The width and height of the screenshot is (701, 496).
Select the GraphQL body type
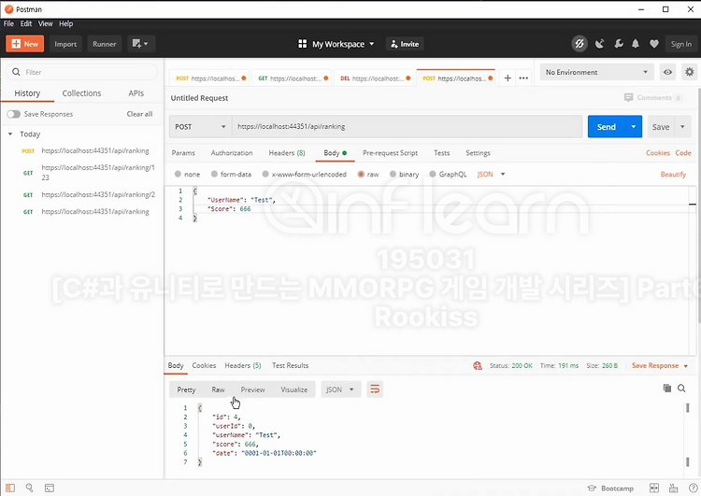(x=448, y=175)
